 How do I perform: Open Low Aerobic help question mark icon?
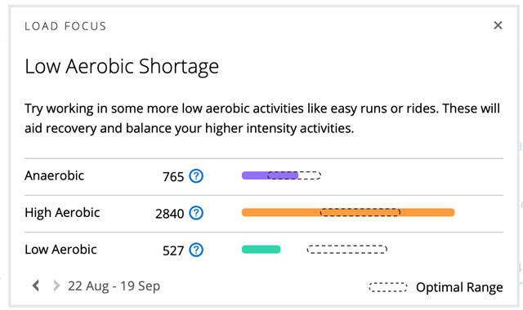(196, 250)
